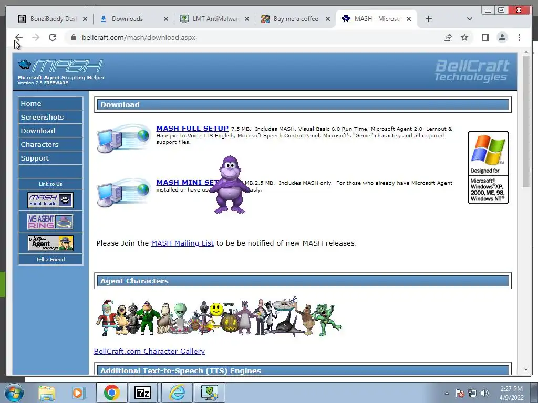Click the page vertical scrollbar thumb

click(526, 122)
